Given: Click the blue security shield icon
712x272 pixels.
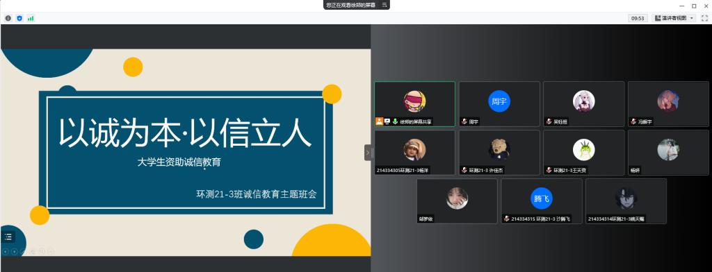Looking at the screenshot, I should click(x=19, y=18).
